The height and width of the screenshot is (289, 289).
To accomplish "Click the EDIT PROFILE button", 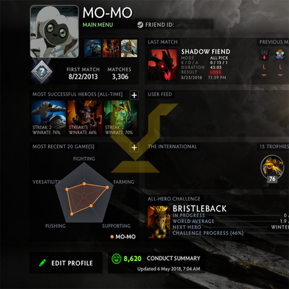I will click(66, 263).
